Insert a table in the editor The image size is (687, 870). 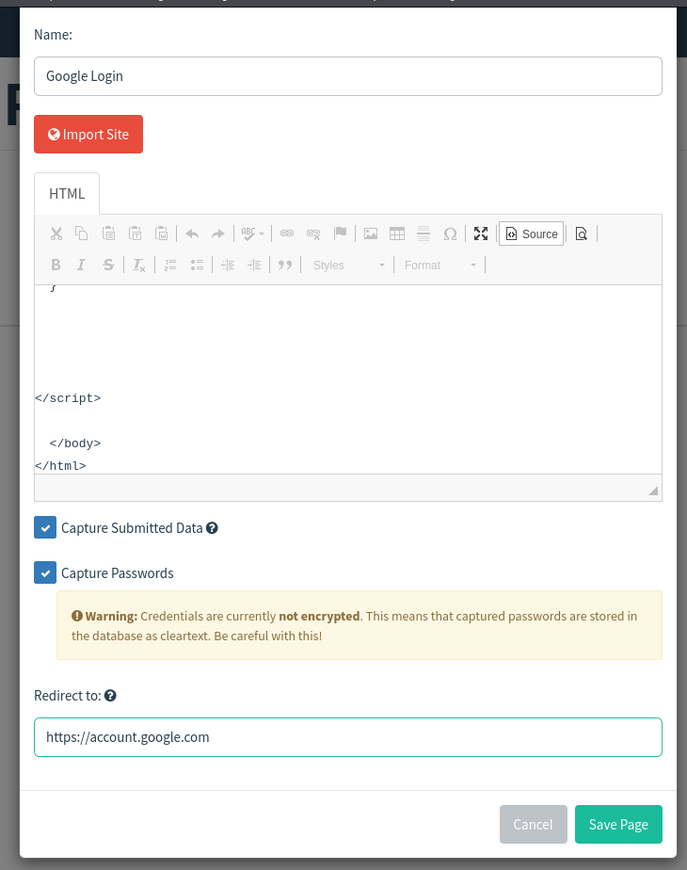[397, 234]
